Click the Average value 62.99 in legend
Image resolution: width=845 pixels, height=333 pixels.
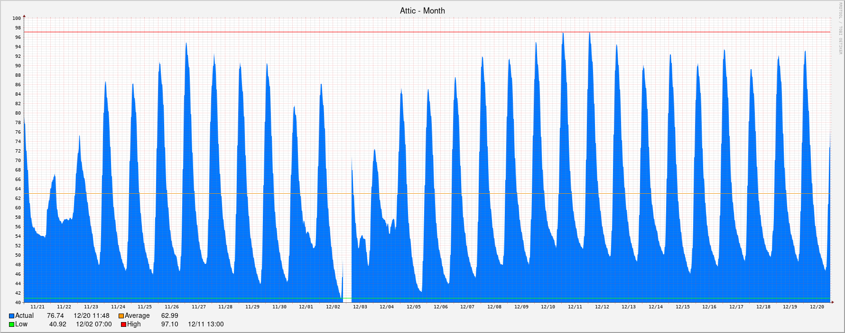click(x=170, y=316)
